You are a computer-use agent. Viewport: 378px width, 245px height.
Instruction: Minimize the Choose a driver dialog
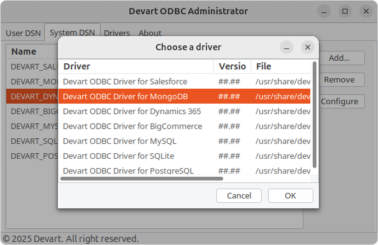pyautogui.click(x=287, y=47)
